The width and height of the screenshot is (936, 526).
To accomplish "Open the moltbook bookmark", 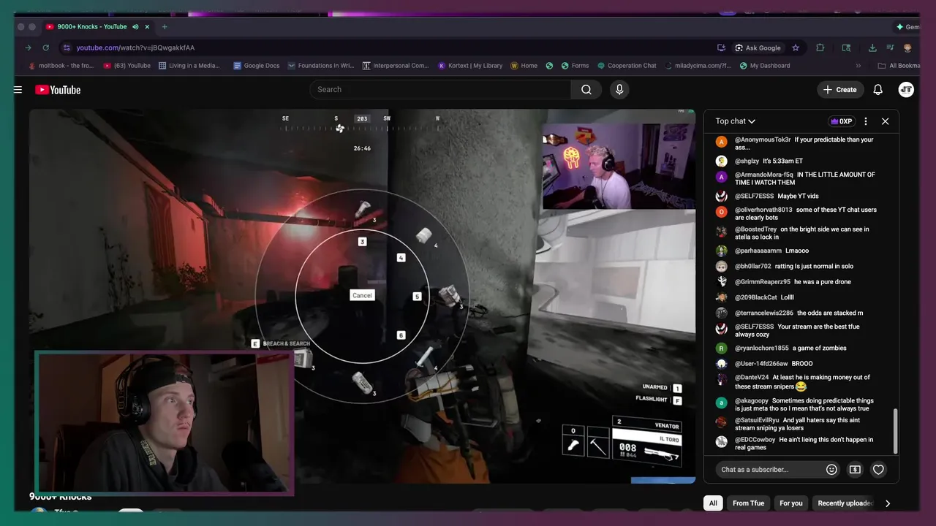I will (x=61, y=66).
